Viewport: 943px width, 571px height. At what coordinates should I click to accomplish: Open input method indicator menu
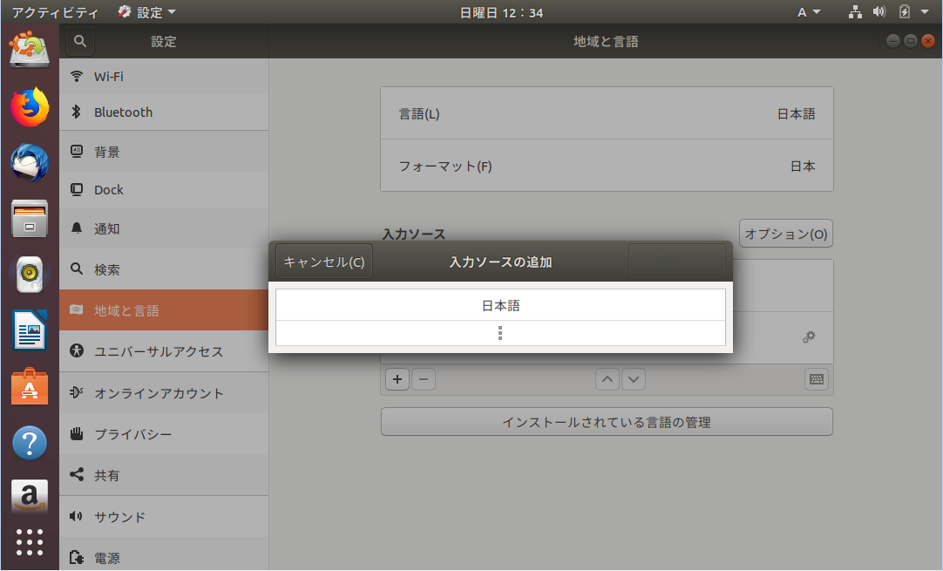click(808, 12)
